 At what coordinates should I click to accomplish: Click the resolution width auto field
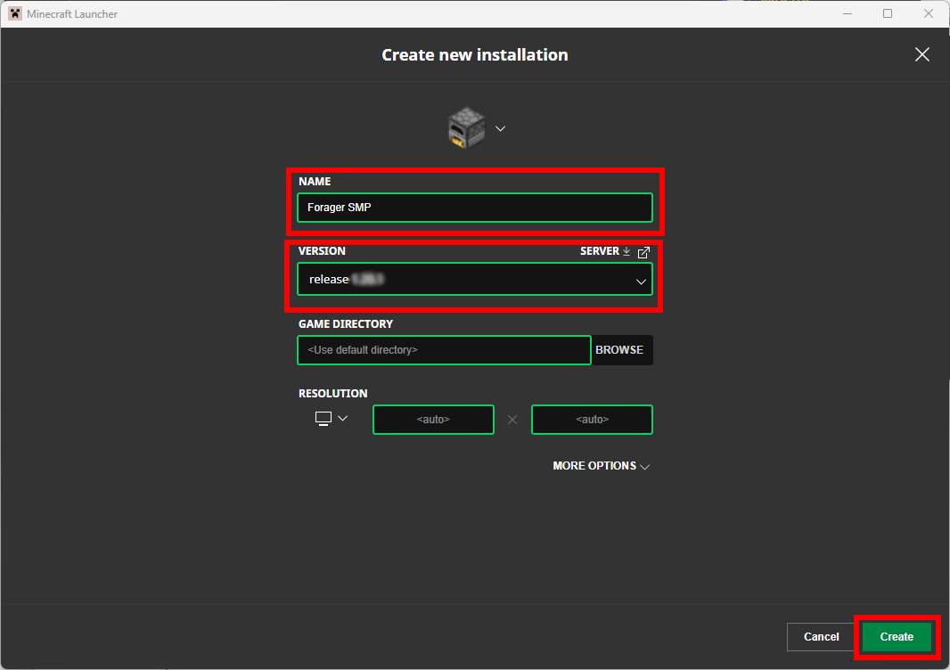433,420
